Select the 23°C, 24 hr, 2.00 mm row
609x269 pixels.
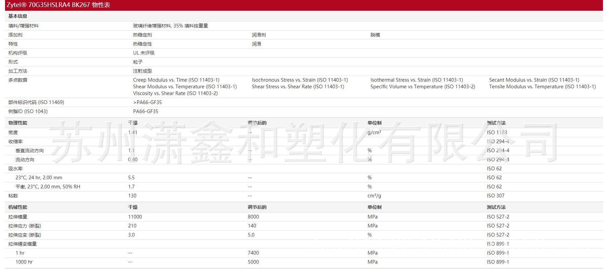39,178
